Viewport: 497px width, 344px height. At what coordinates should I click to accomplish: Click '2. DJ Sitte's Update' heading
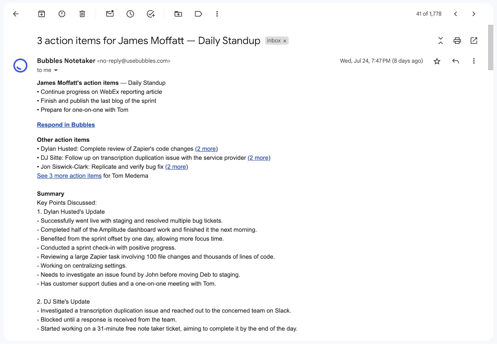(63, 301)
